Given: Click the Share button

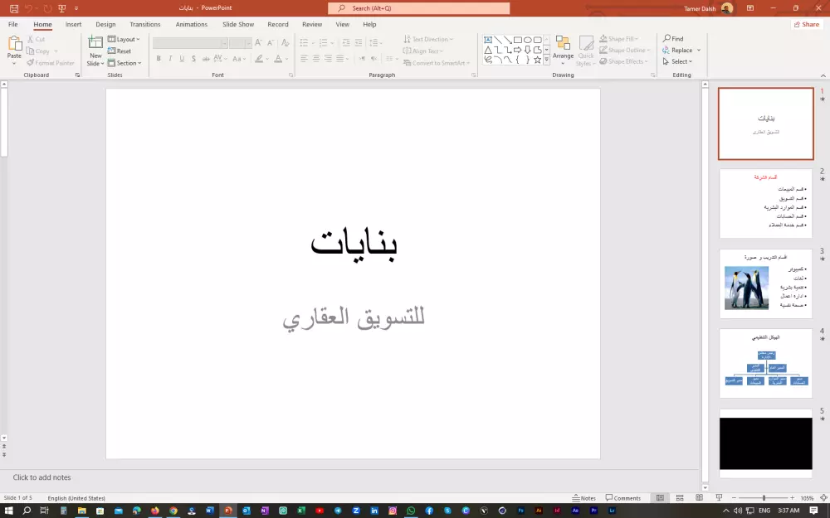Looking at the screenshot, I should click(x=806, y=24).
